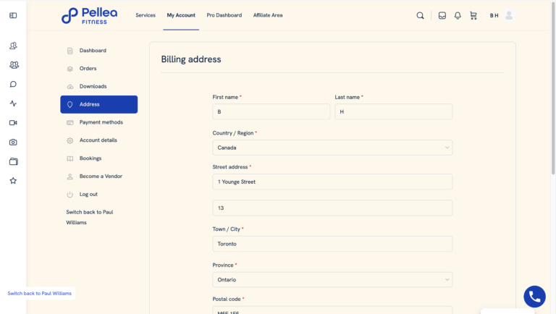The width and height of the screenshot is (556, 314).
Task: Click the Pellea Fitness logo
Action: (x=89, y=16)
